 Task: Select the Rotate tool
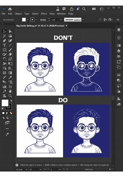pyautogui.click(x=4, y=59)
